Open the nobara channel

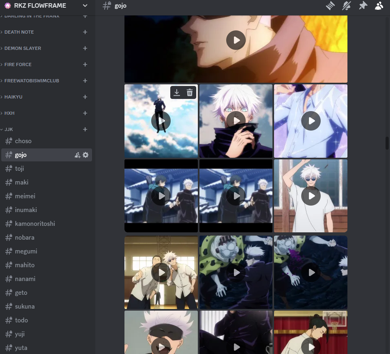coord(47,238)
